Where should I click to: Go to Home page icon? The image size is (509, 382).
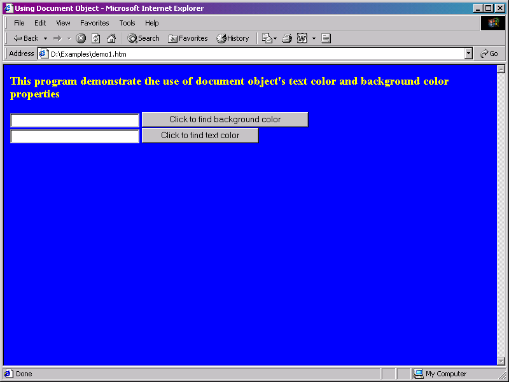[111, 38]
